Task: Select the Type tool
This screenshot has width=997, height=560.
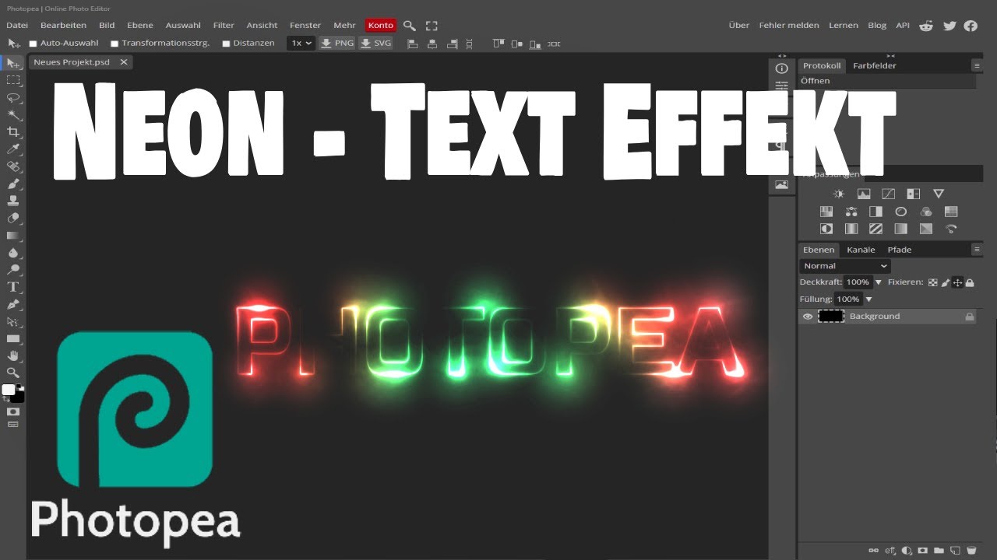Action: pyautogui.click(x=13, y=286)
